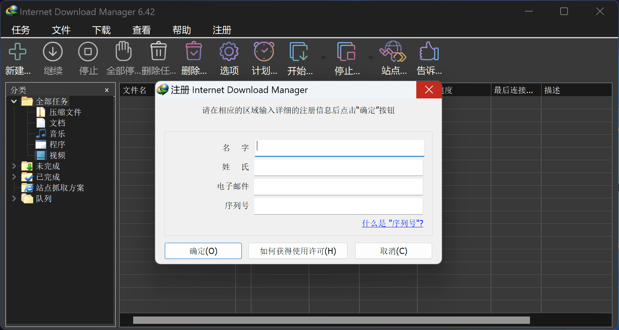Click the 停止 queue stop icon

click(347, 52)
